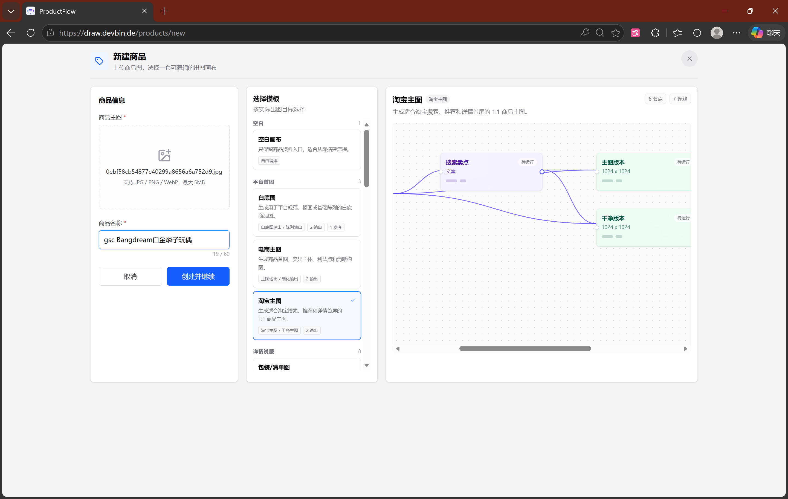This screenshot has width=788, height=499.
Task: Select the 淘宝主图 template card
Action: 307,315
